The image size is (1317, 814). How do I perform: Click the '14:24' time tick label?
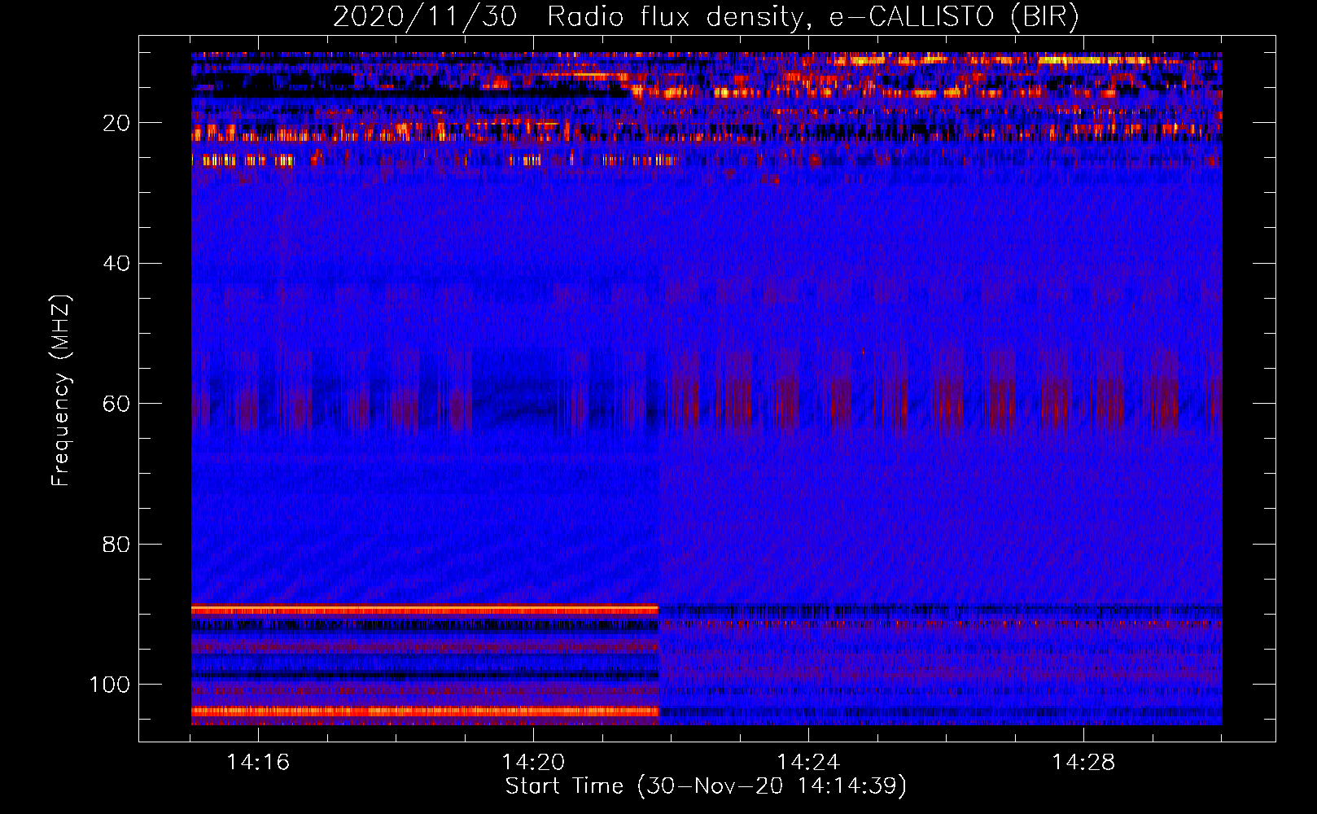(x=808, y=763)
